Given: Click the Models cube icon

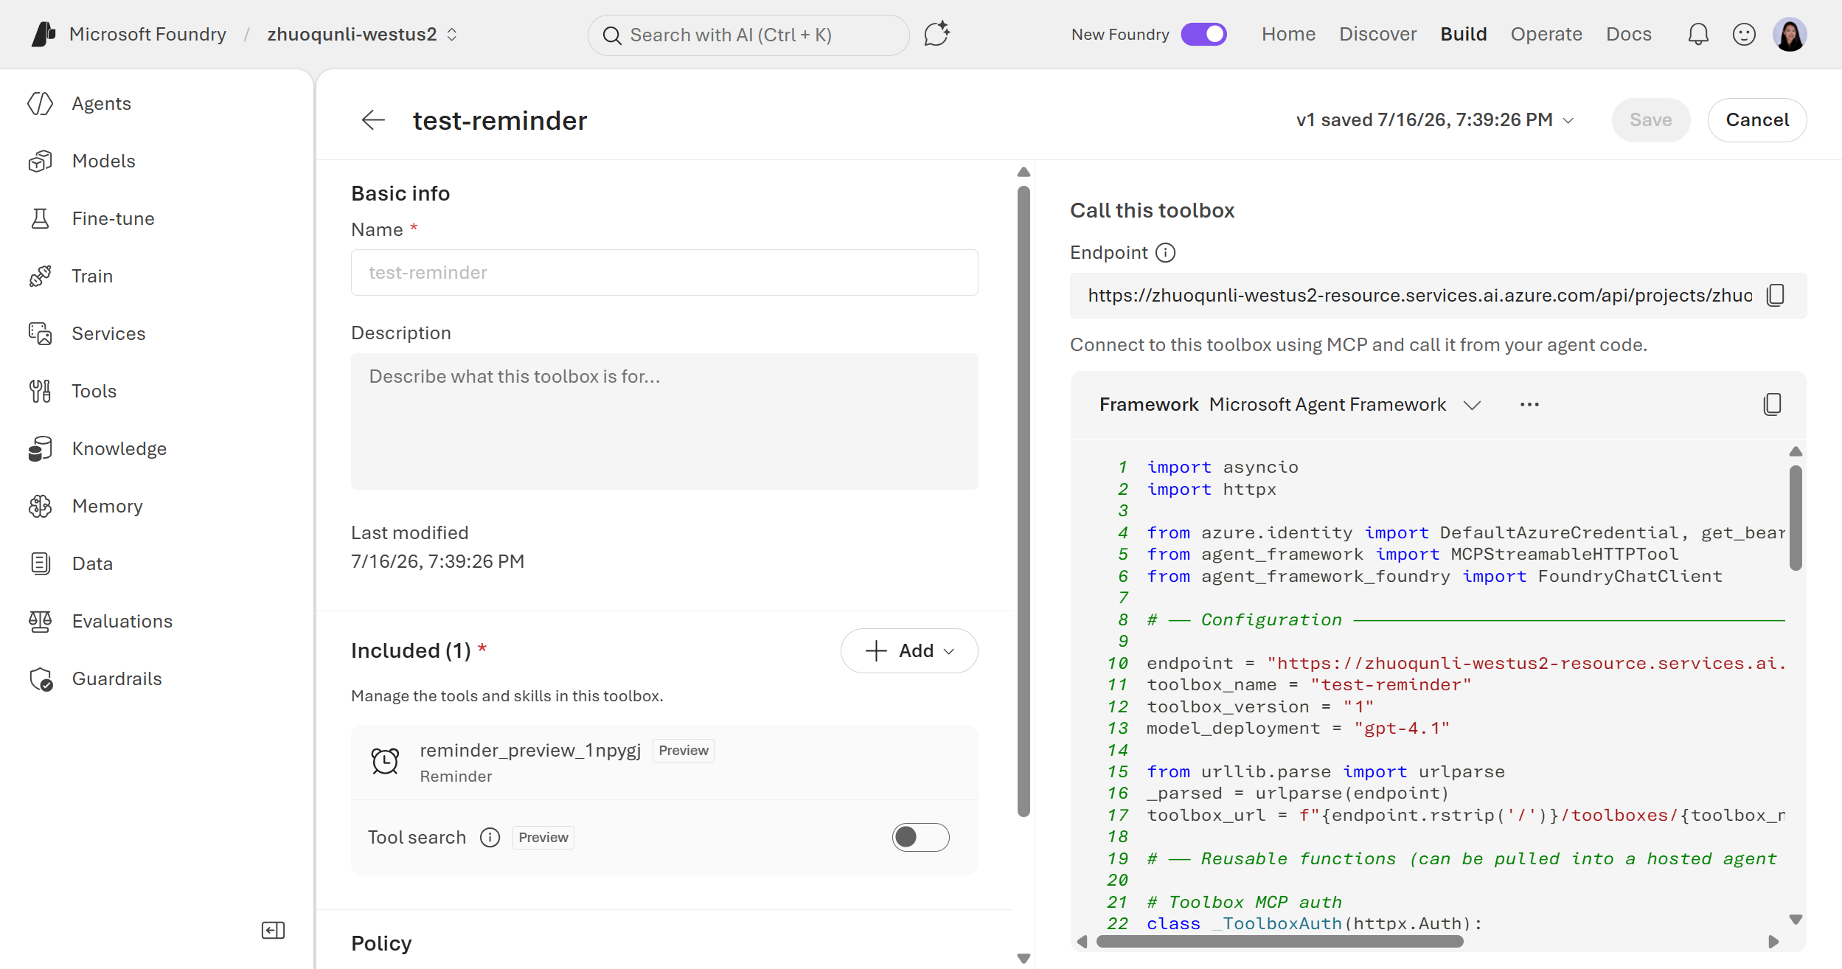Looking at the screenshot, I should [41, 161].
